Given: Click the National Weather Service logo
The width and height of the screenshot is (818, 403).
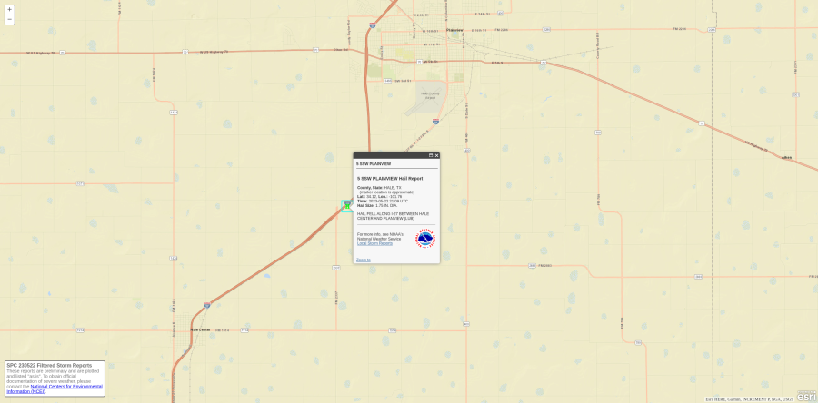Looking at the screenshot, I should point(424,238).
